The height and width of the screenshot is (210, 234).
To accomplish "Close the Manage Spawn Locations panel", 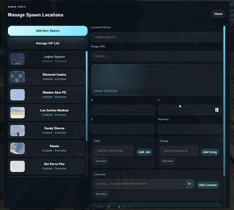I will coord(218,14).
